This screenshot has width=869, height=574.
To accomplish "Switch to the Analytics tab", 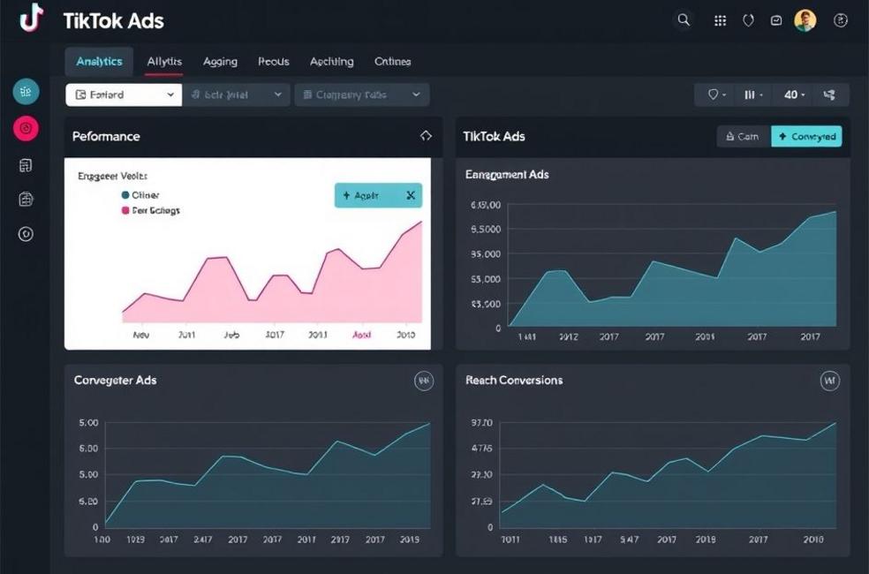I will click(99, 61).
